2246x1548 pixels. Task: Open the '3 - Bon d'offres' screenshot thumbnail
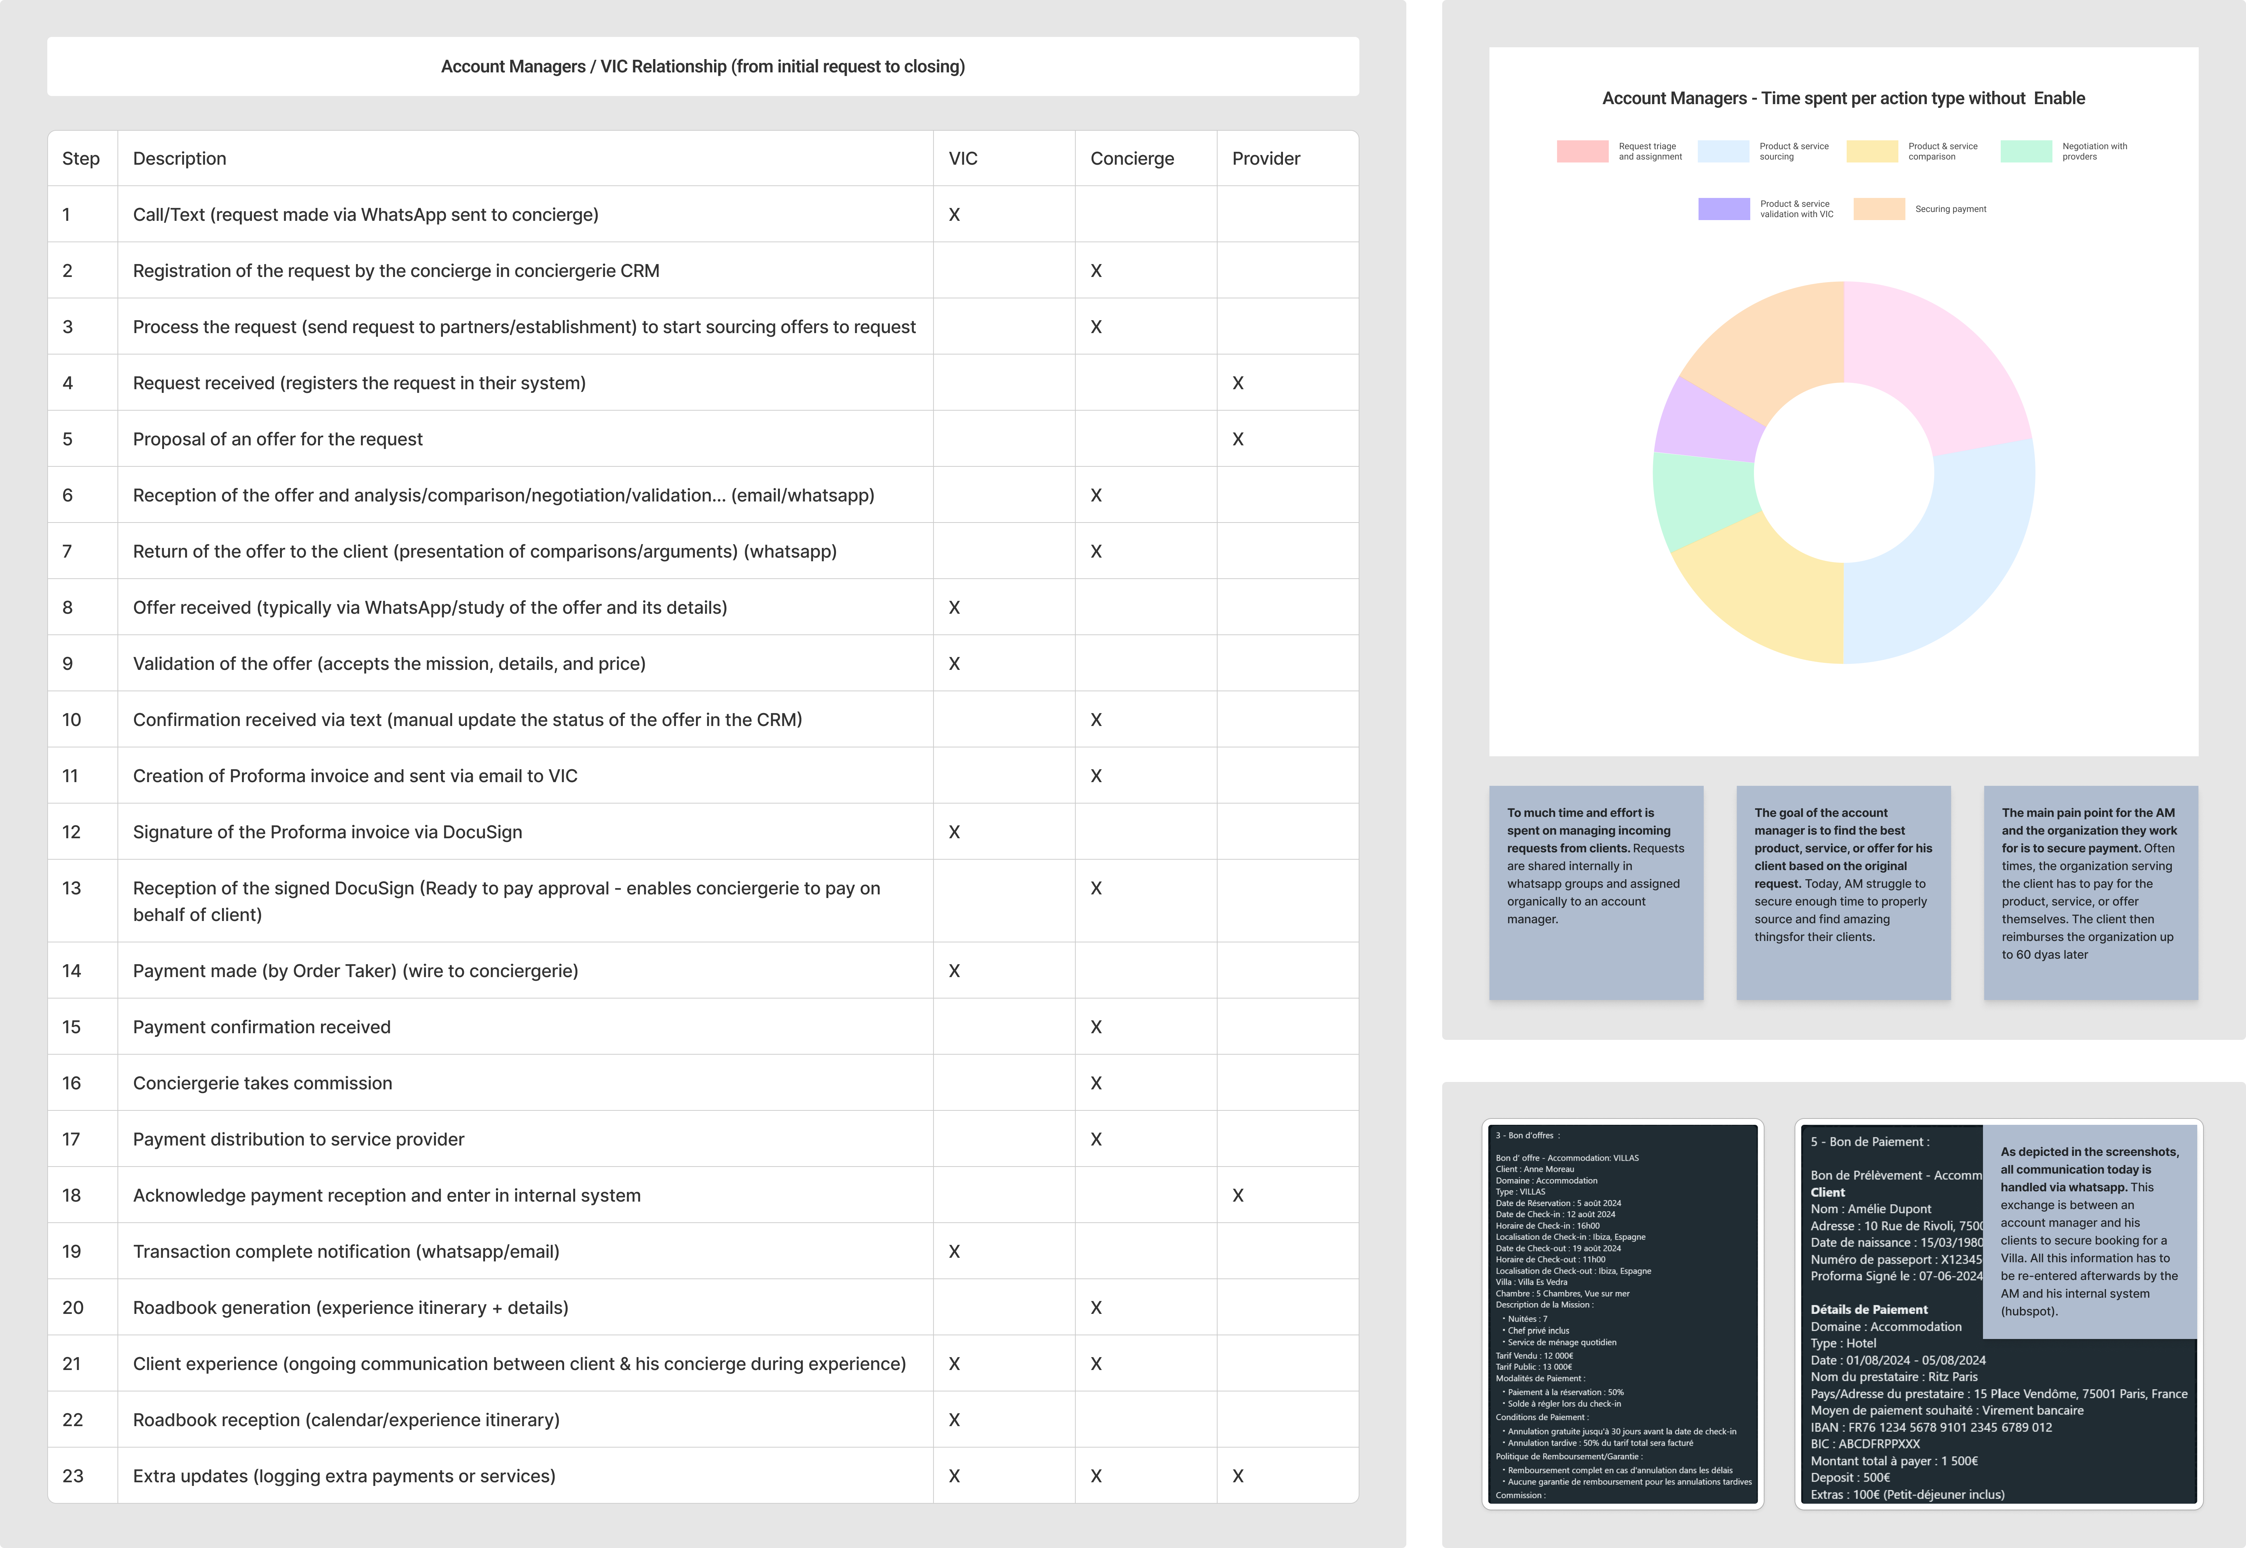(1623, 1314)
